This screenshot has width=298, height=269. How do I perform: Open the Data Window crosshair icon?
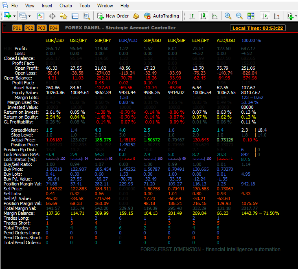tap(52, 16)
